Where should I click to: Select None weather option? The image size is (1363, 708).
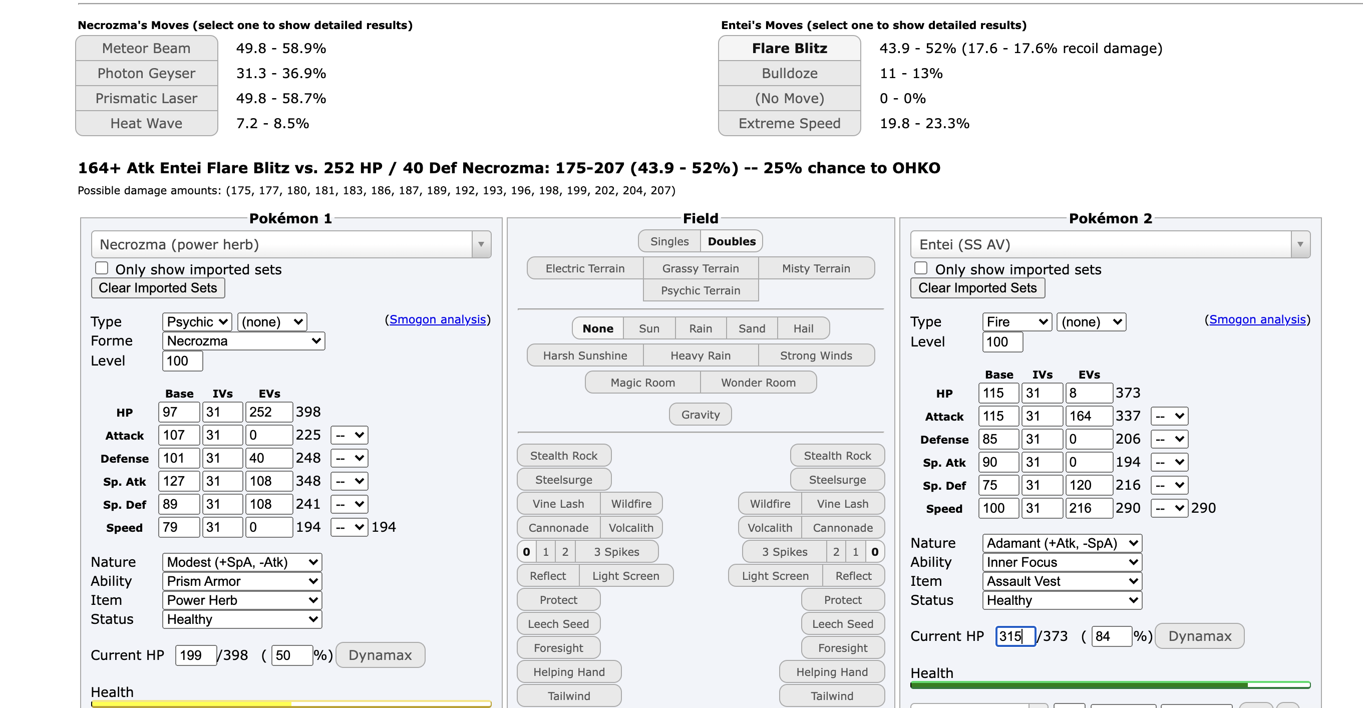[597, 328]
